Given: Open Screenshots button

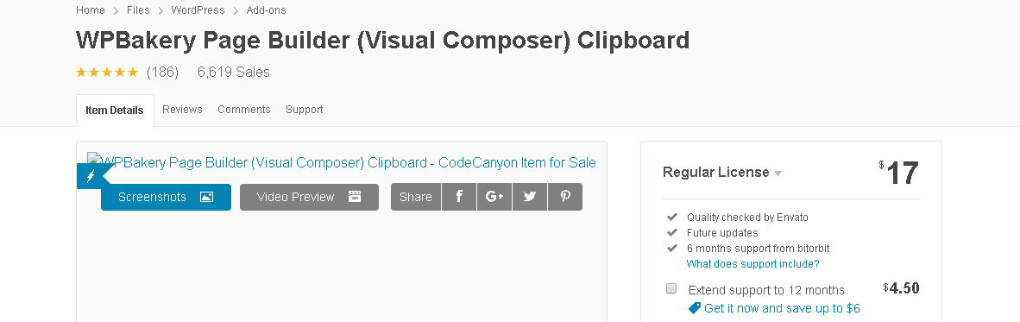Looking at the screenshot, I should (x=166, y=197).
